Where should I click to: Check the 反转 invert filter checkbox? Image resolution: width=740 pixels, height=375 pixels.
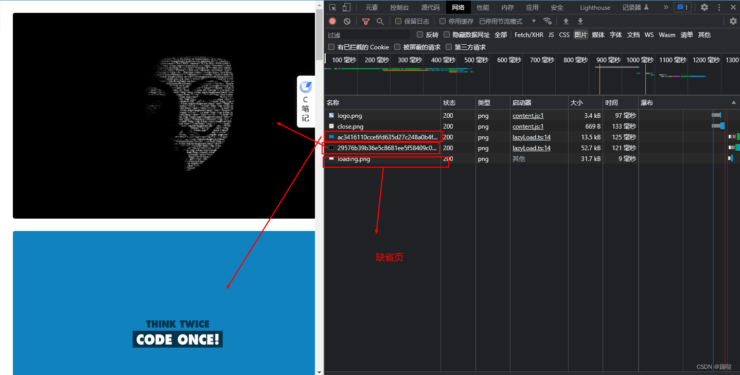pos(420,34)
